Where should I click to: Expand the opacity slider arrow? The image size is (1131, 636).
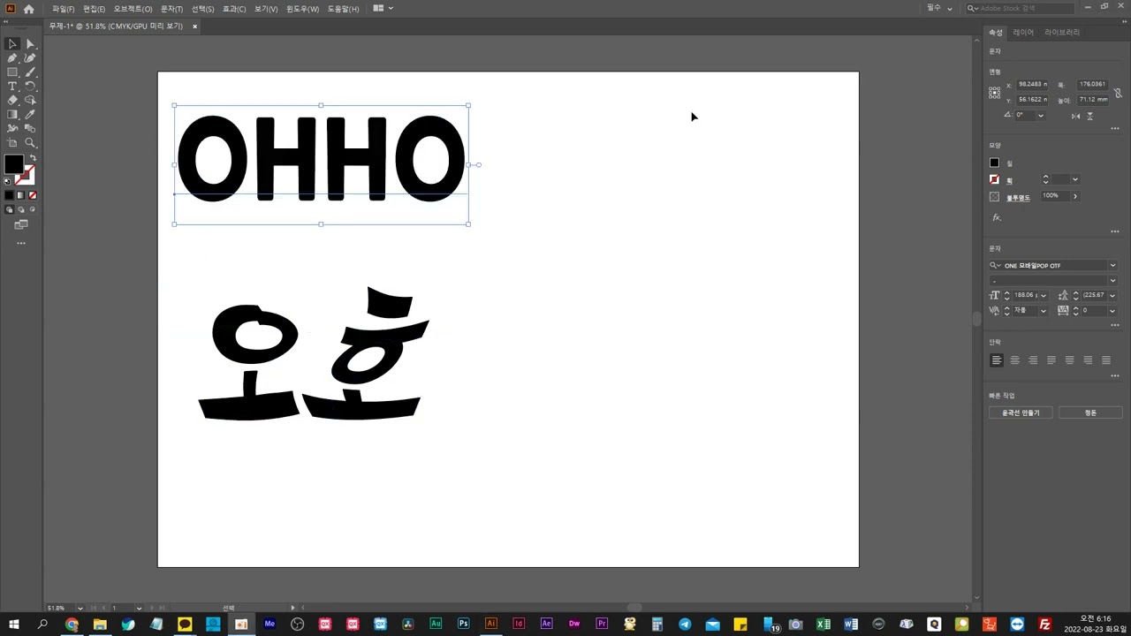[1075, 196]
